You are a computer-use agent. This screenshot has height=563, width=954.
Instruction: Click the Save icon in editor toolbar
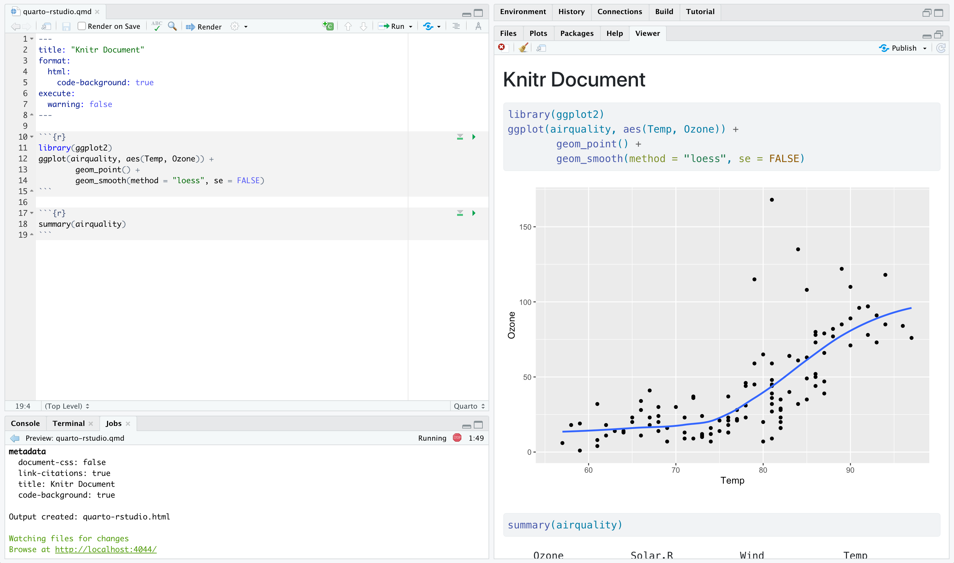pos(66,26)
